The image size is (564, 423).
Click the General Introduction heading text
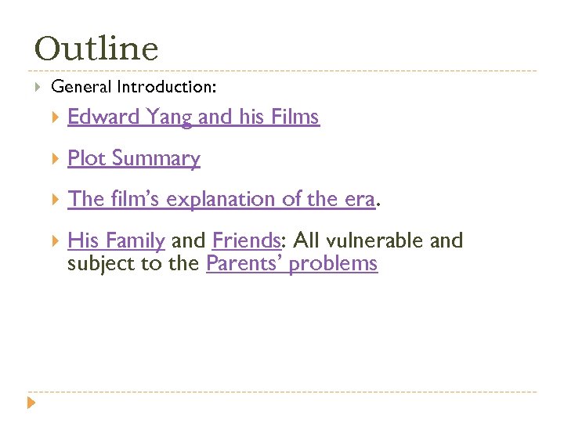pos(133,85)
